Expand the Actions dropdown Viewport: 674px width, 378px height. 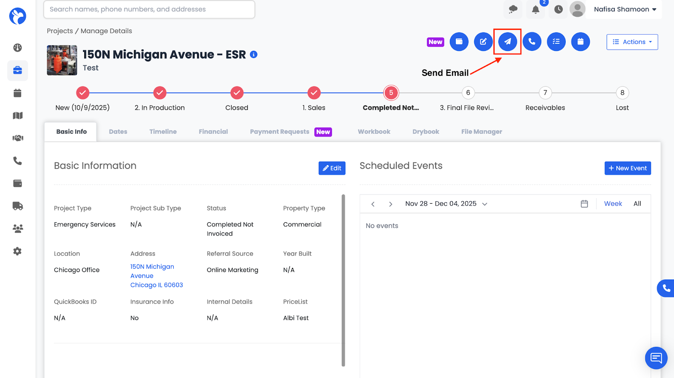(x=632, y=42)
